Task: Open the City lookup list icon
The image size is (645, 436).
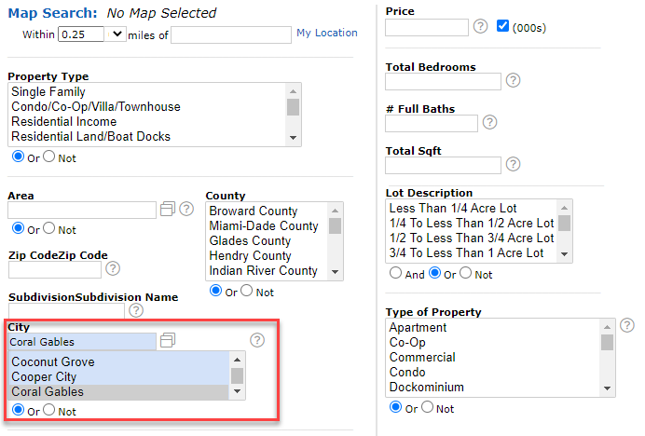Action: [168, 341]
